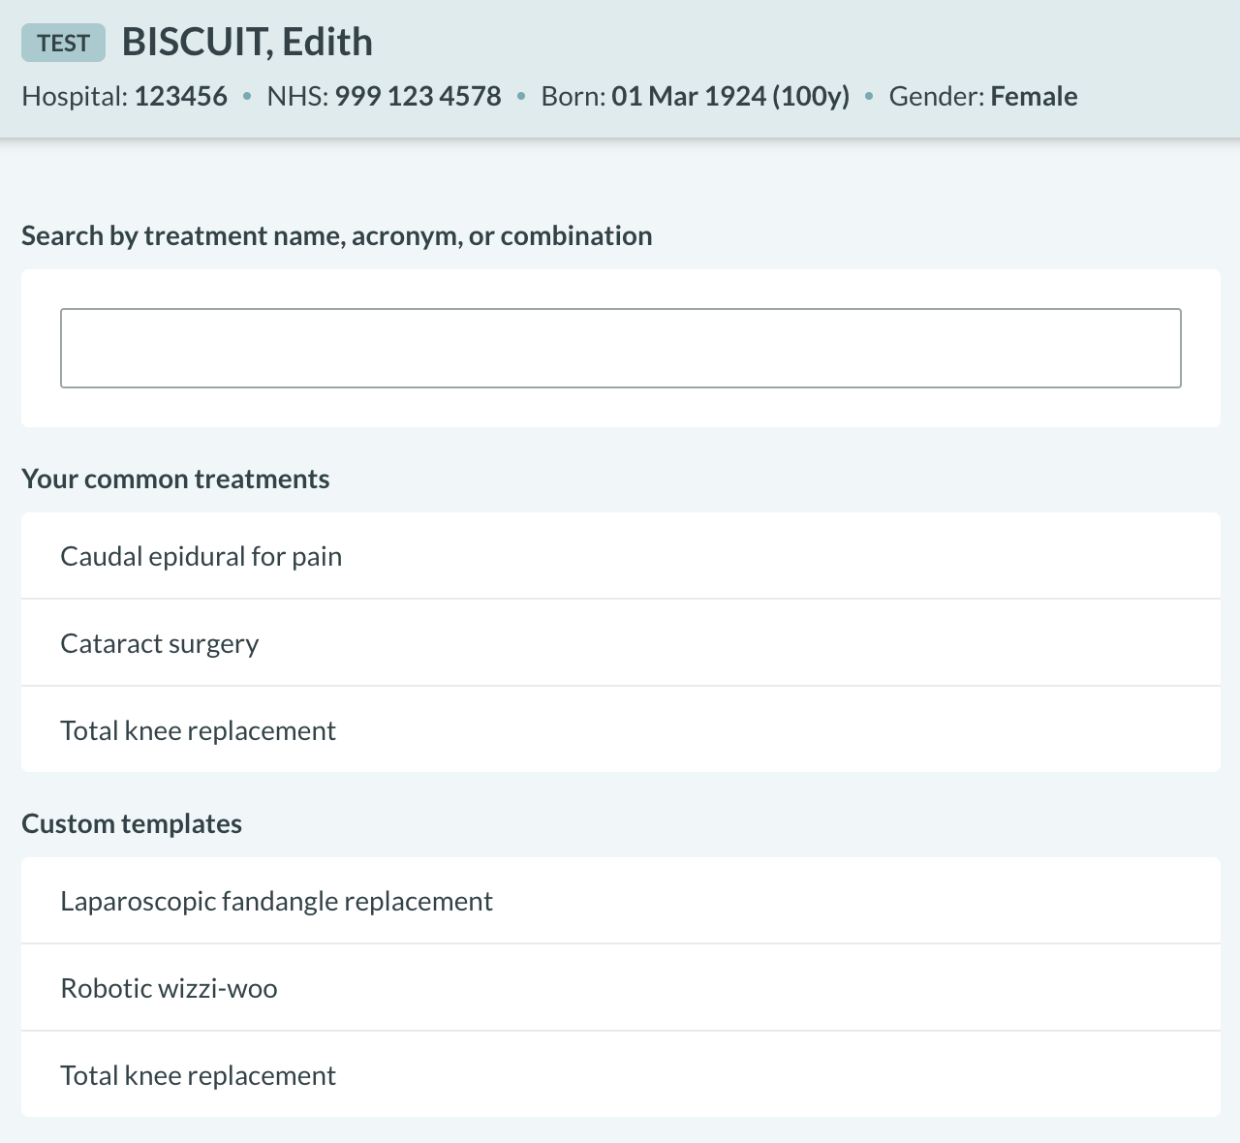This screenshot has width=1240, height=1143.
Task: Click the Custom templates heading
Action: click(x=132, y=823)
